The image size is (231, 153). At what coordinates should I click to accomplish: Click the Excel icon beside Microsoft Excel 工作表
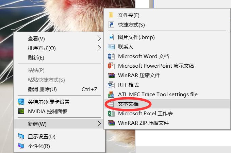click(x=111, y=113)
